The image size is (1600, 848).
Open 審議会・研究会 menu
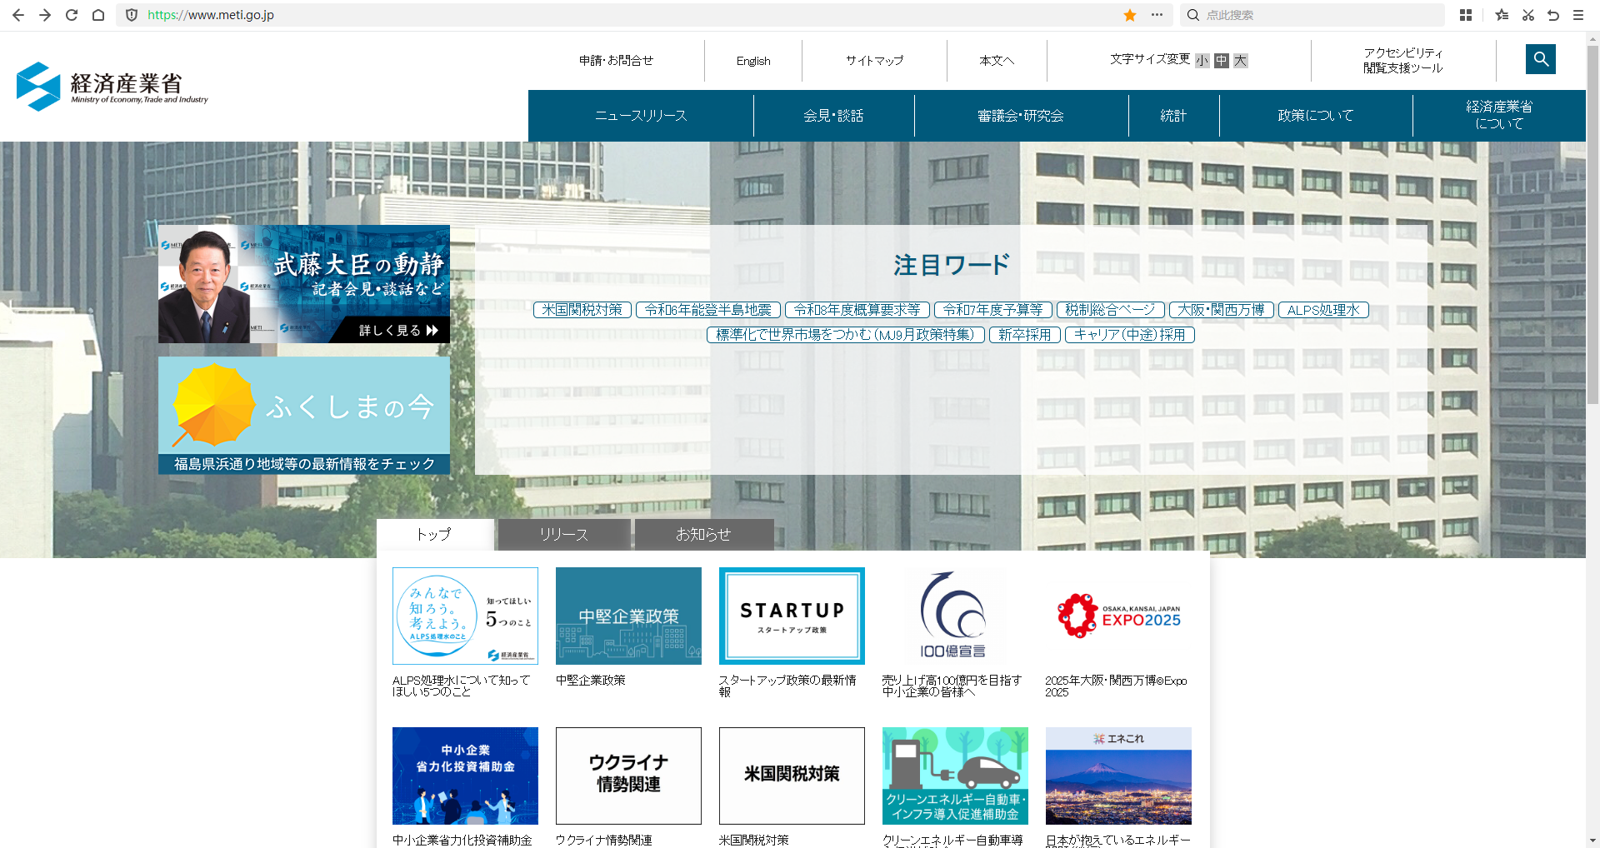pyautogui.click(x=1021, y=116)
